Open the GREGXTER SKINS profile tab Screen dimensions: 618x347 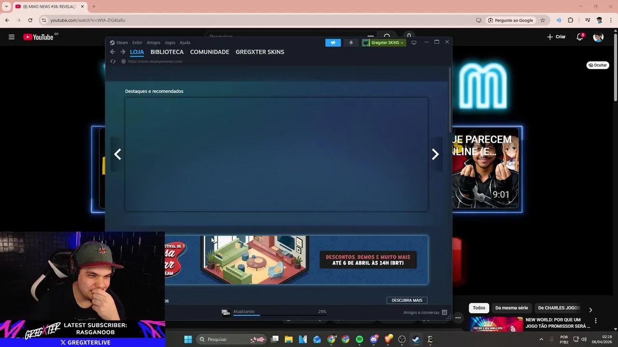(x=260, y=52)
